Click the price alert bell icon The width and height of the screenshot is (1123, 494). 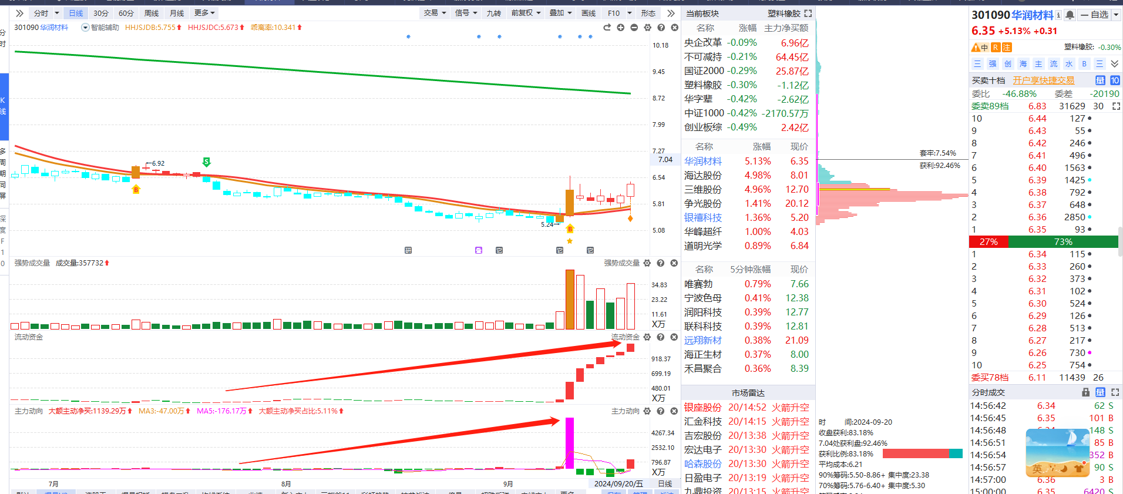click(1070, 15)
